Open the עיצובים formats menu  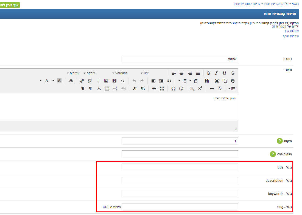73,73
